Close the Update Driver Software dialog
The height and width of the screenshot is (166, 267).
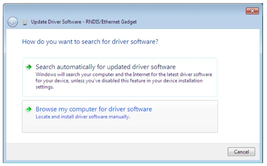pyautogui.click(x=252, y=11)
